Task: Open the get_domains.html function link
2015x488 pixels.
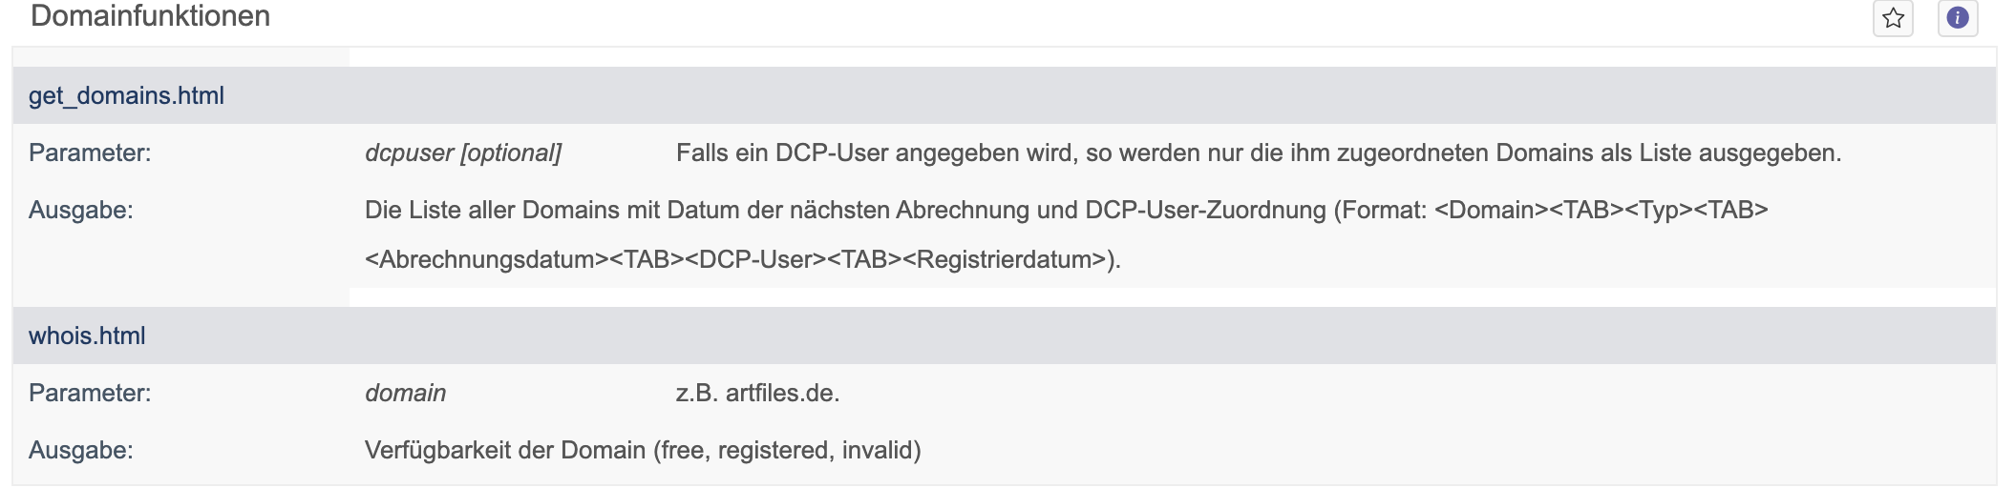Action: [126, 95]
